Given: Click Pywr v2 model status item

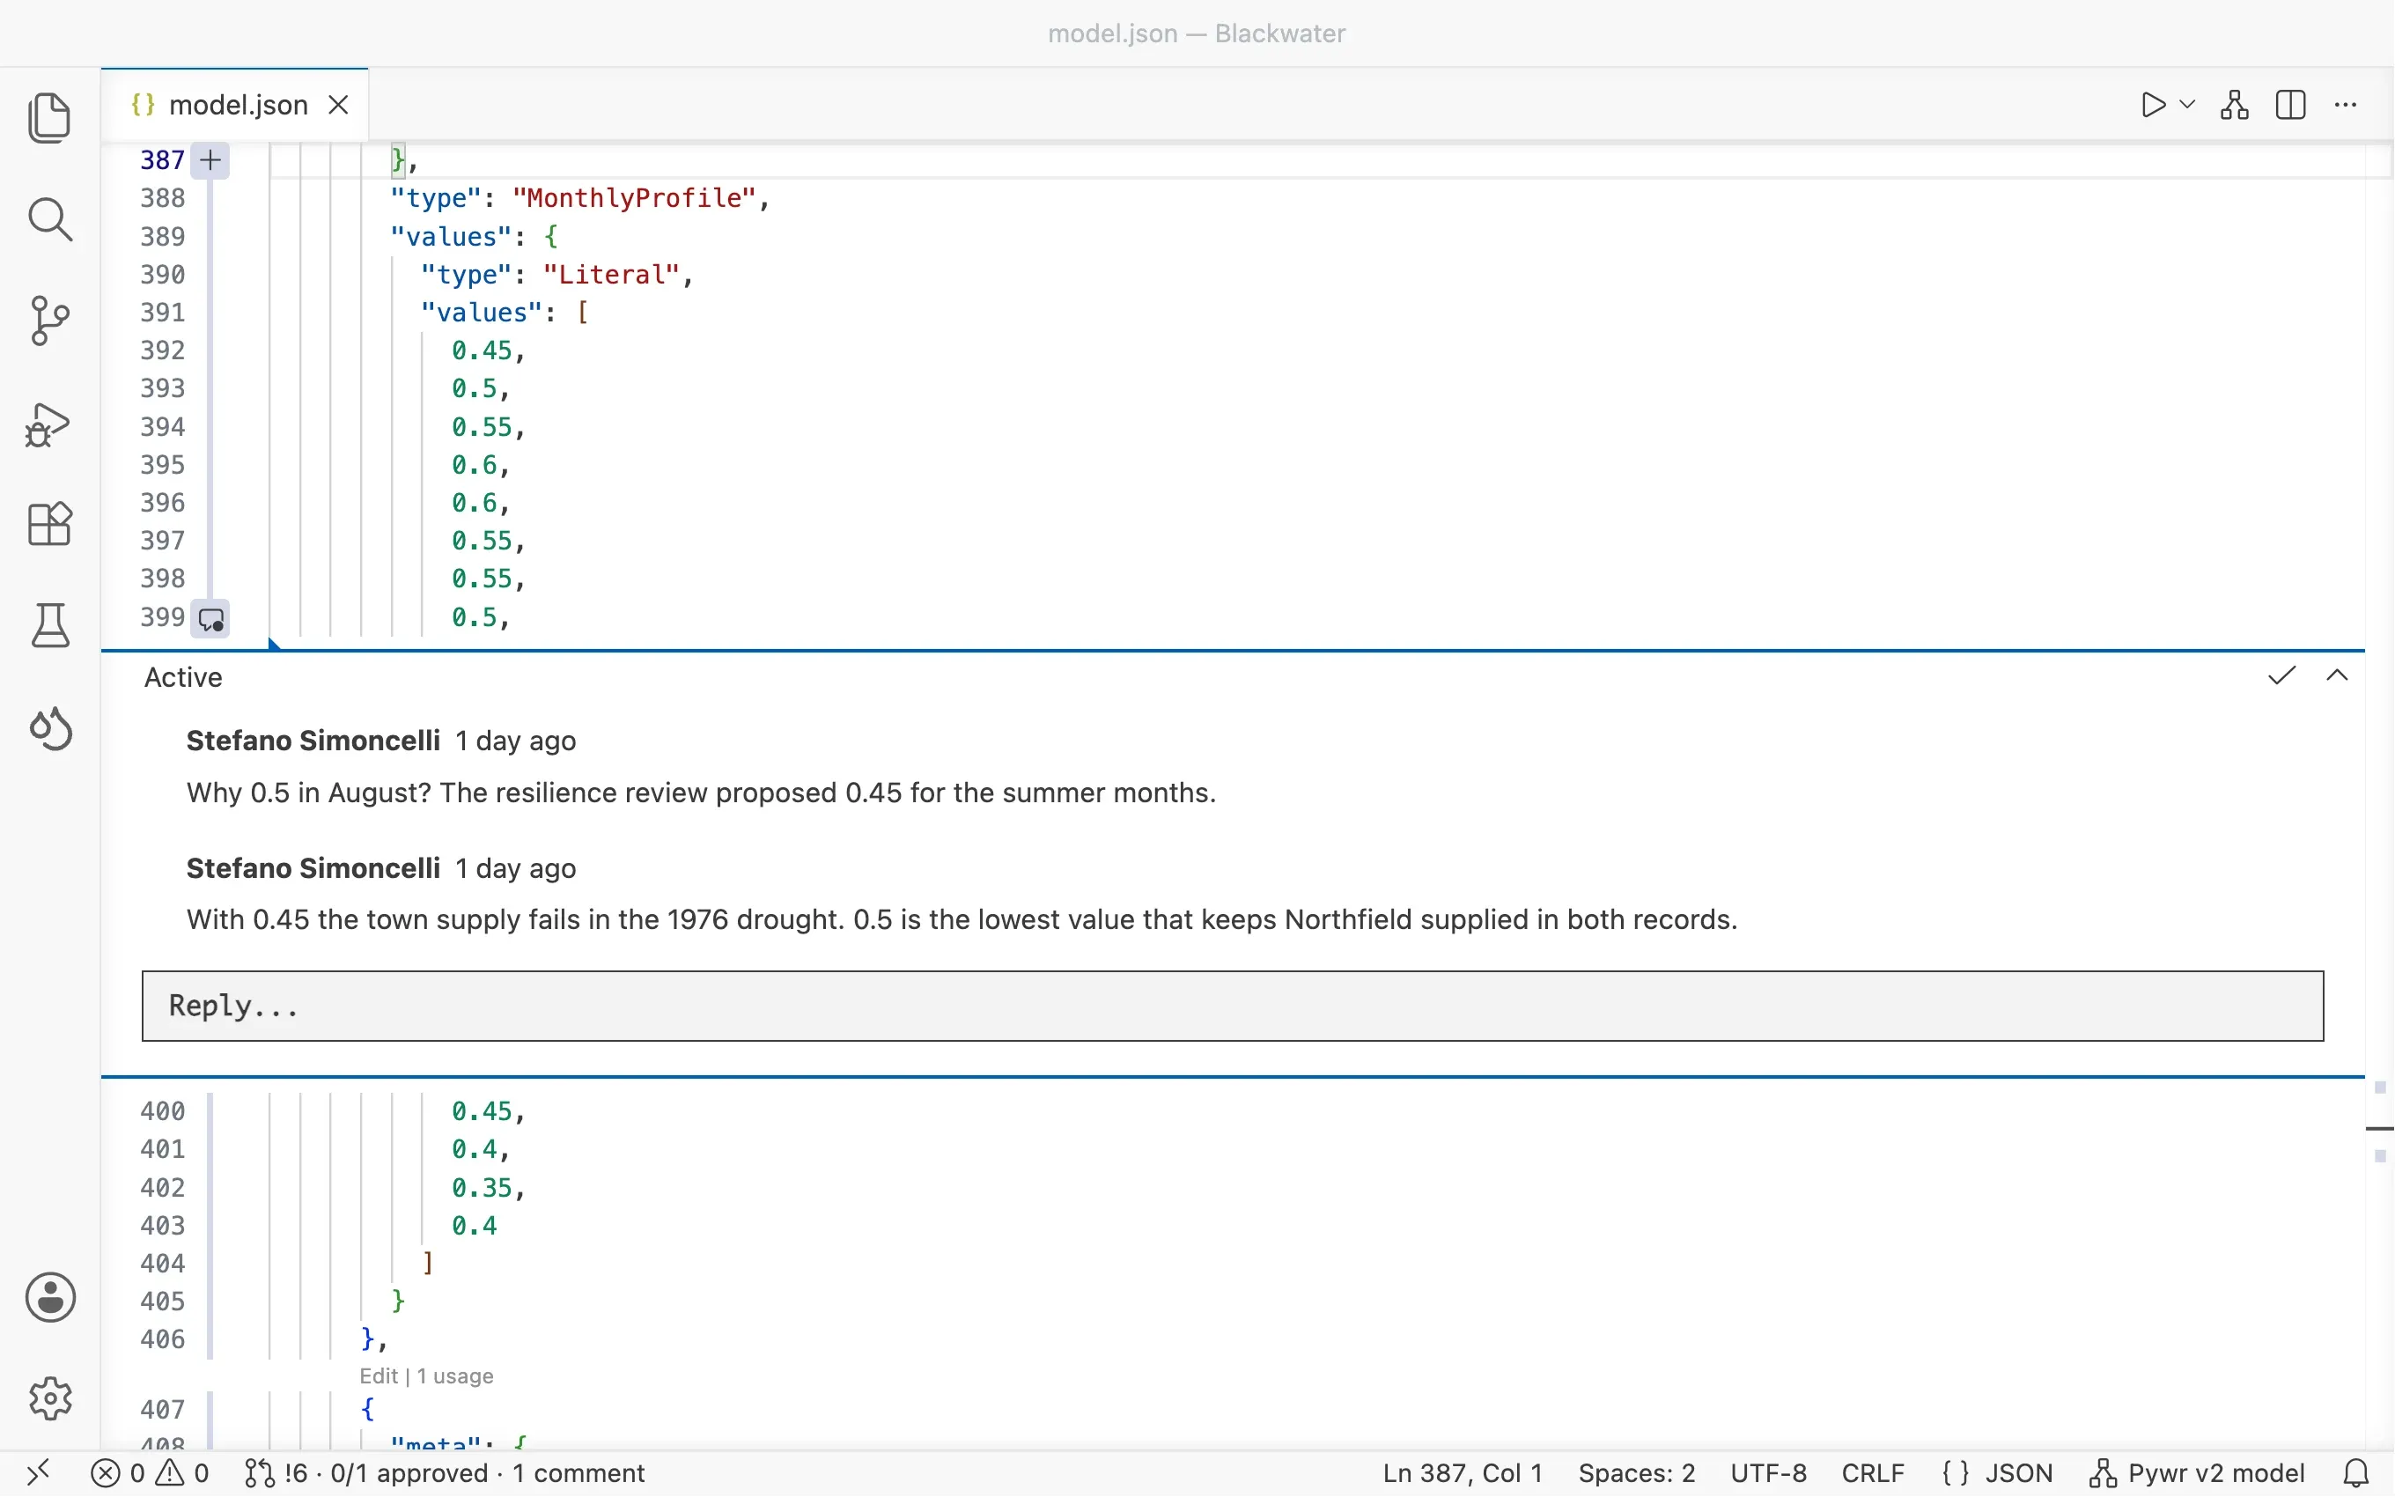Looking at the screenshot, I should [x=2197, y=1473].
